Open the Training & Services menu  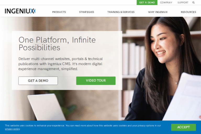click(121, 12)
